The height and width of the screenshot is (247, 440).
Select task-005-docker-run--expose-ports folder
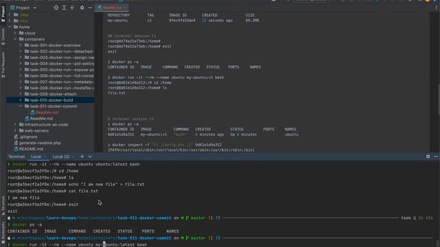[59, 70]
